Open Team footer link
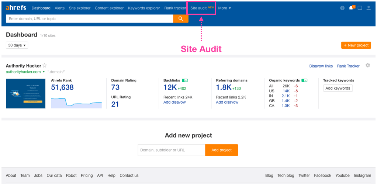The height and width of the screenshot is (184, 377). tap(25, 176)
